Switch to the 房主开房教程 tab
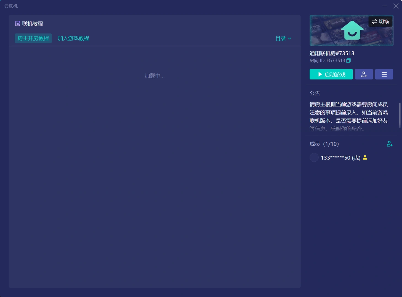402x297 pixels. tap(33, 38)
